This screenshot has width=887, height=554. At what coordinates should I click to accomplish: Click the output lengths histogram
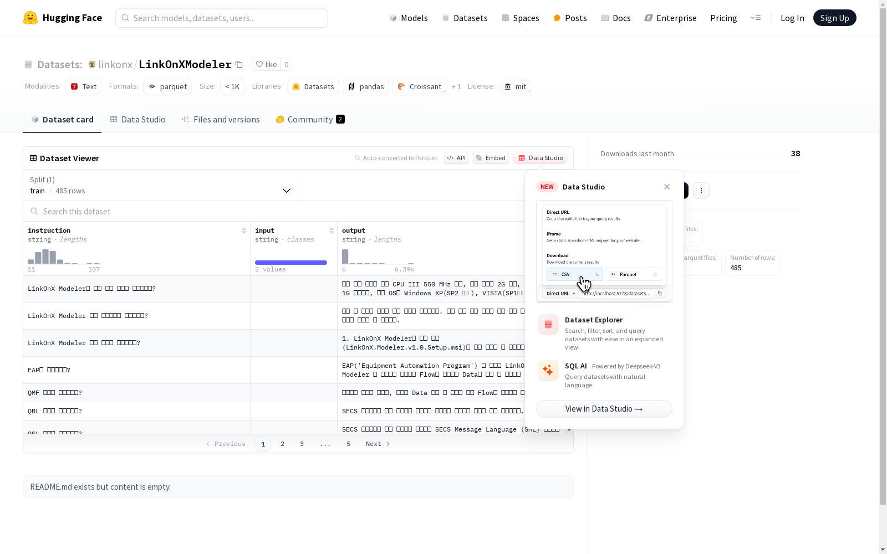378,257
